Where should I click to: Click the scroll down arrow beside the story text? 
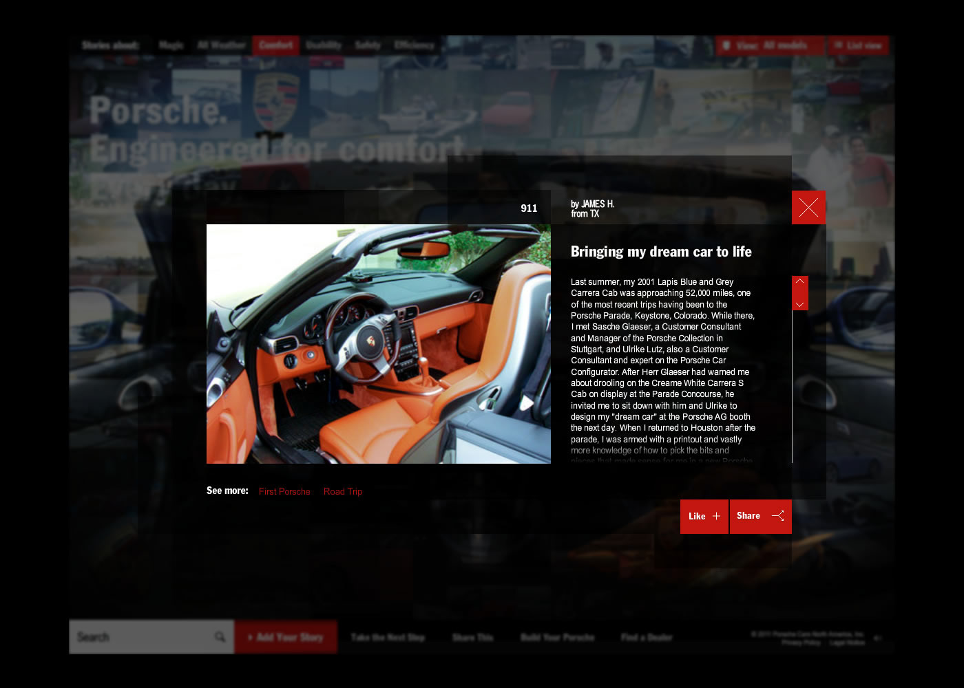click(799, 303)
